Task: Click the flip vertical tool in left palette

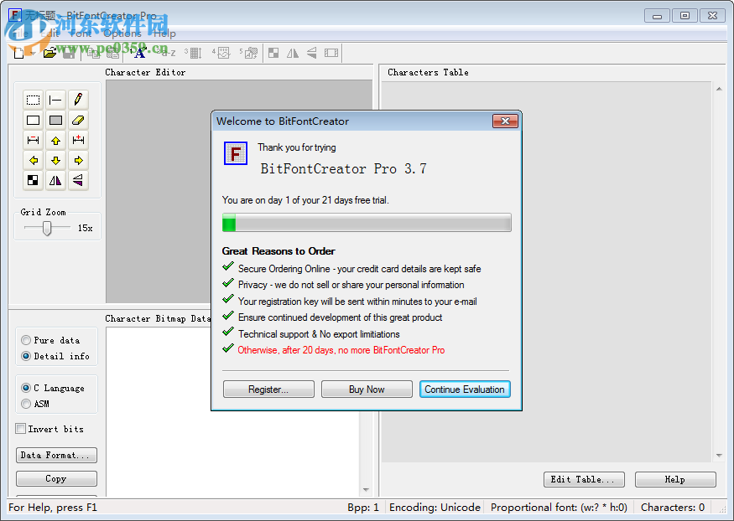Action: [x=78, y=180]
